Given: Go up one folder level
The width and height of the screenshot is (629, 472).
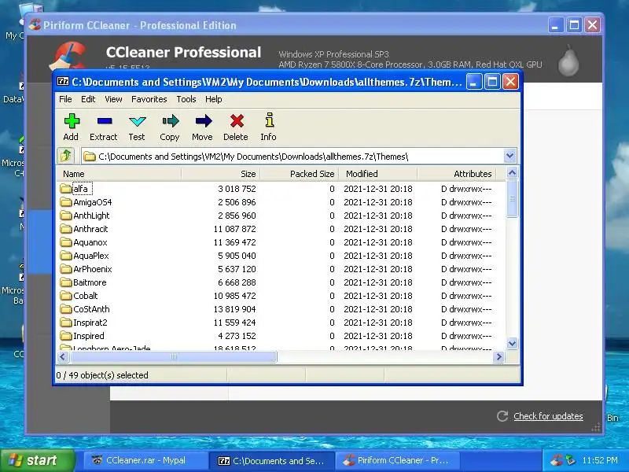Looking at the screenshot, I should point(66,156).
